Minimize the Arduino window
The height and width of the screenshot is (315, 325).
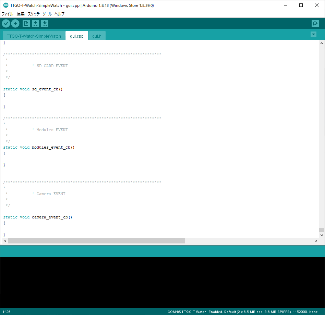(286, 5)
